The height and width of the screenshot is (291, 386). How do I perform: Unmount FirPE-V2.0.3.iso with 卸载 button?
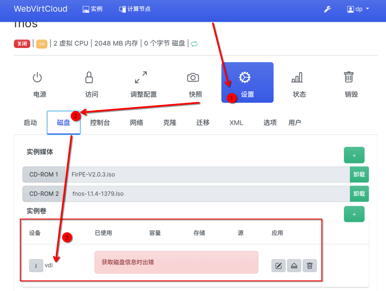tap(359, 174)
